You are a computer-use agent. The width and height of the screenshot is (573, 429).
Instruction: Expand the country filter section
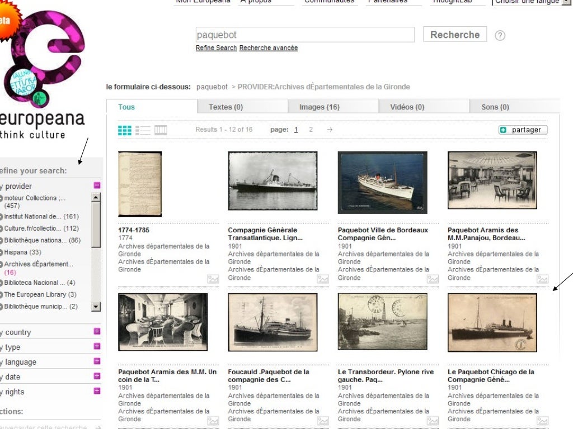click(x=97, y=331)
